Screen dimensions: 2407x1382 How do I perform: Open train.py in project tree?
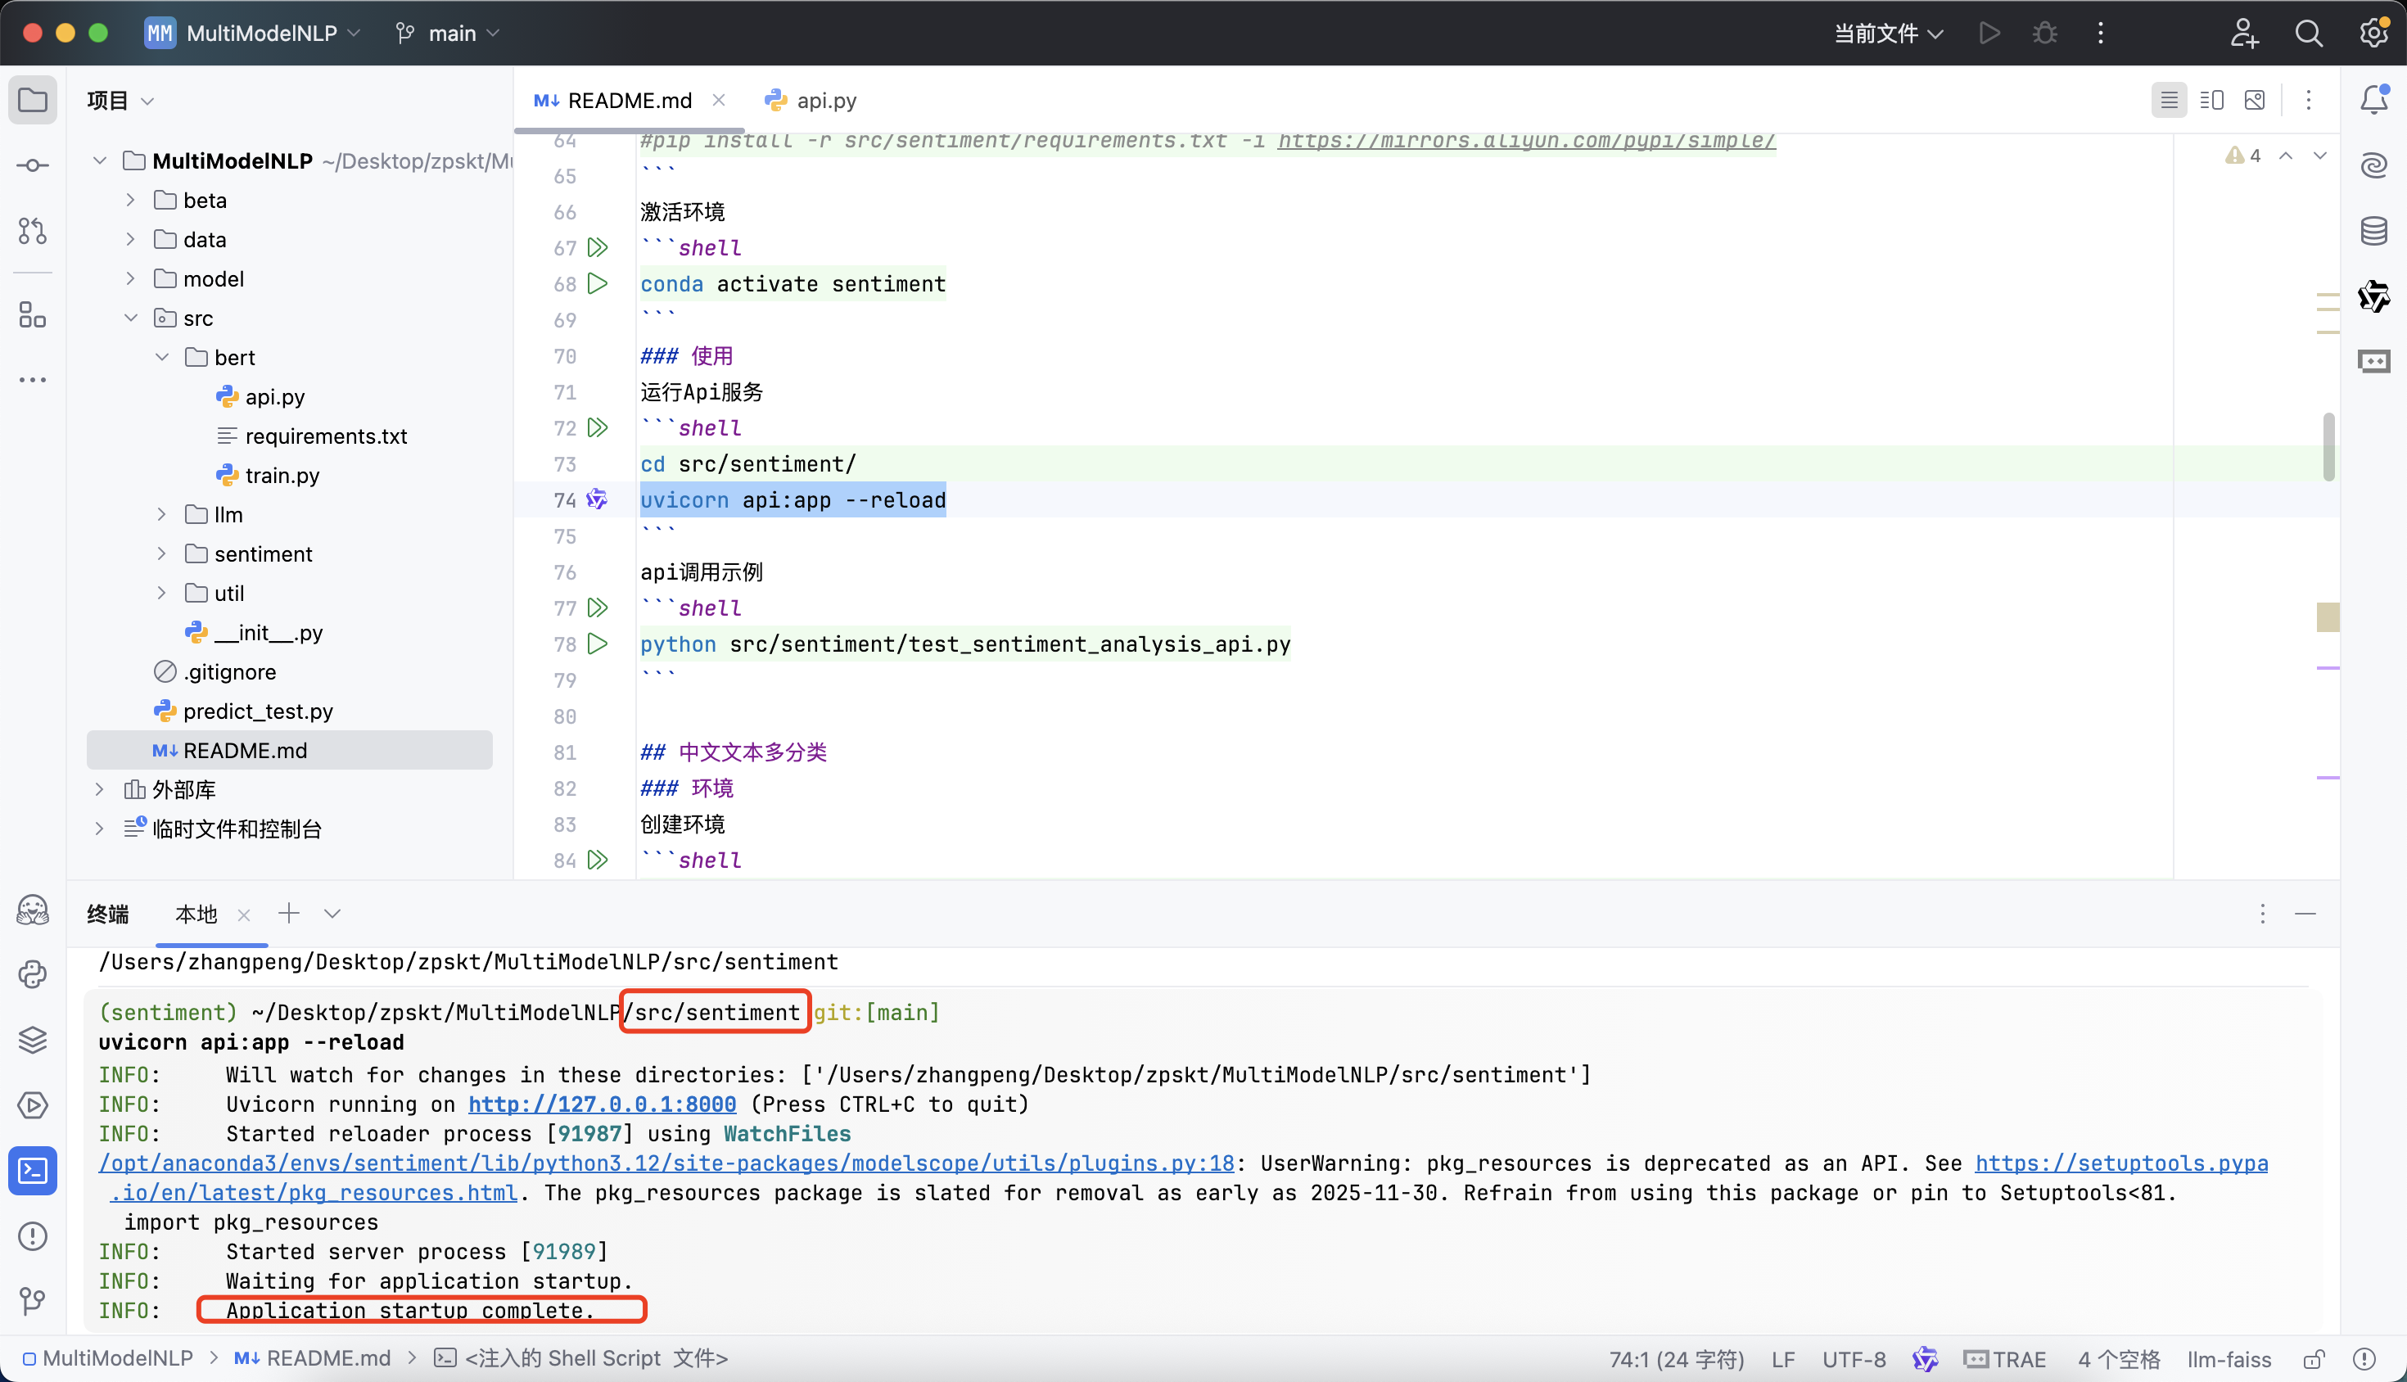282,475
